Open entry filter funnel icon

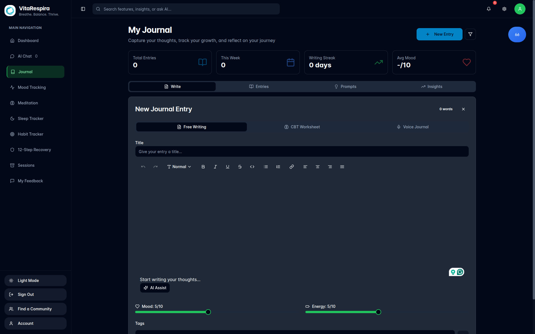tap(470, 34)
